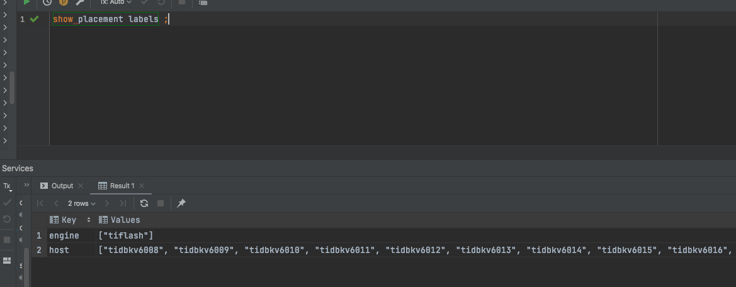This screenshot has width=736, height=287.
Task: Run the query with the green Execute button
Action: point(26,3)
